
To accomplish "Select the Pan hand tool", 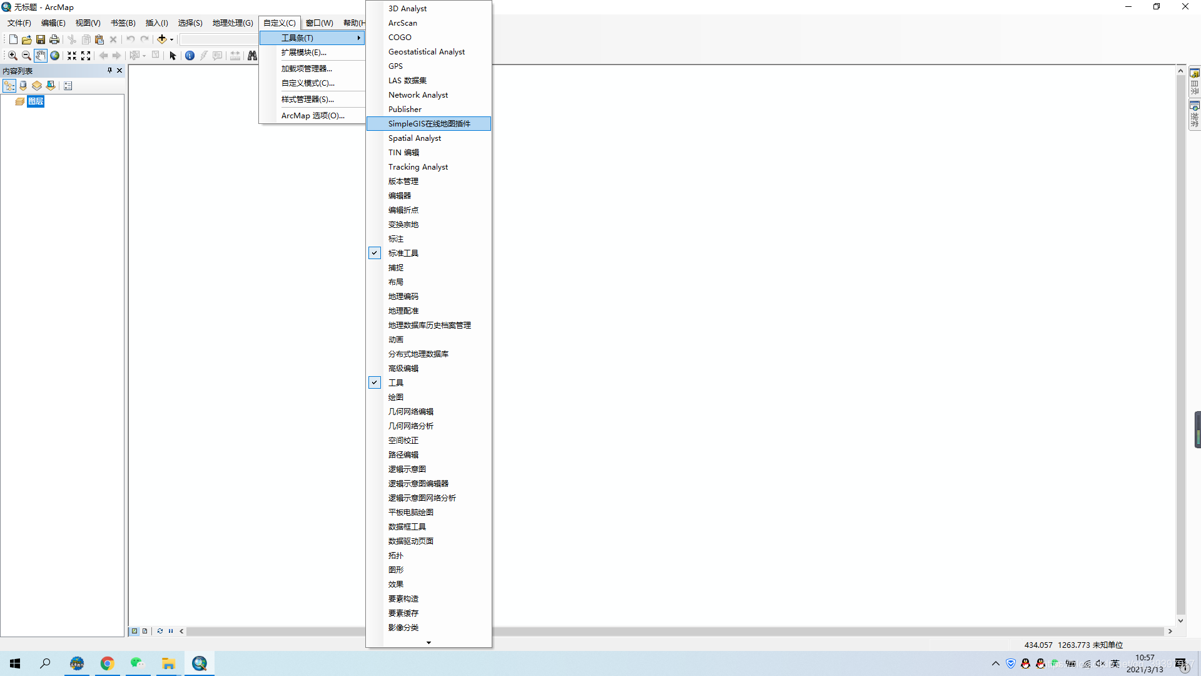I will (x=41, y=56).
